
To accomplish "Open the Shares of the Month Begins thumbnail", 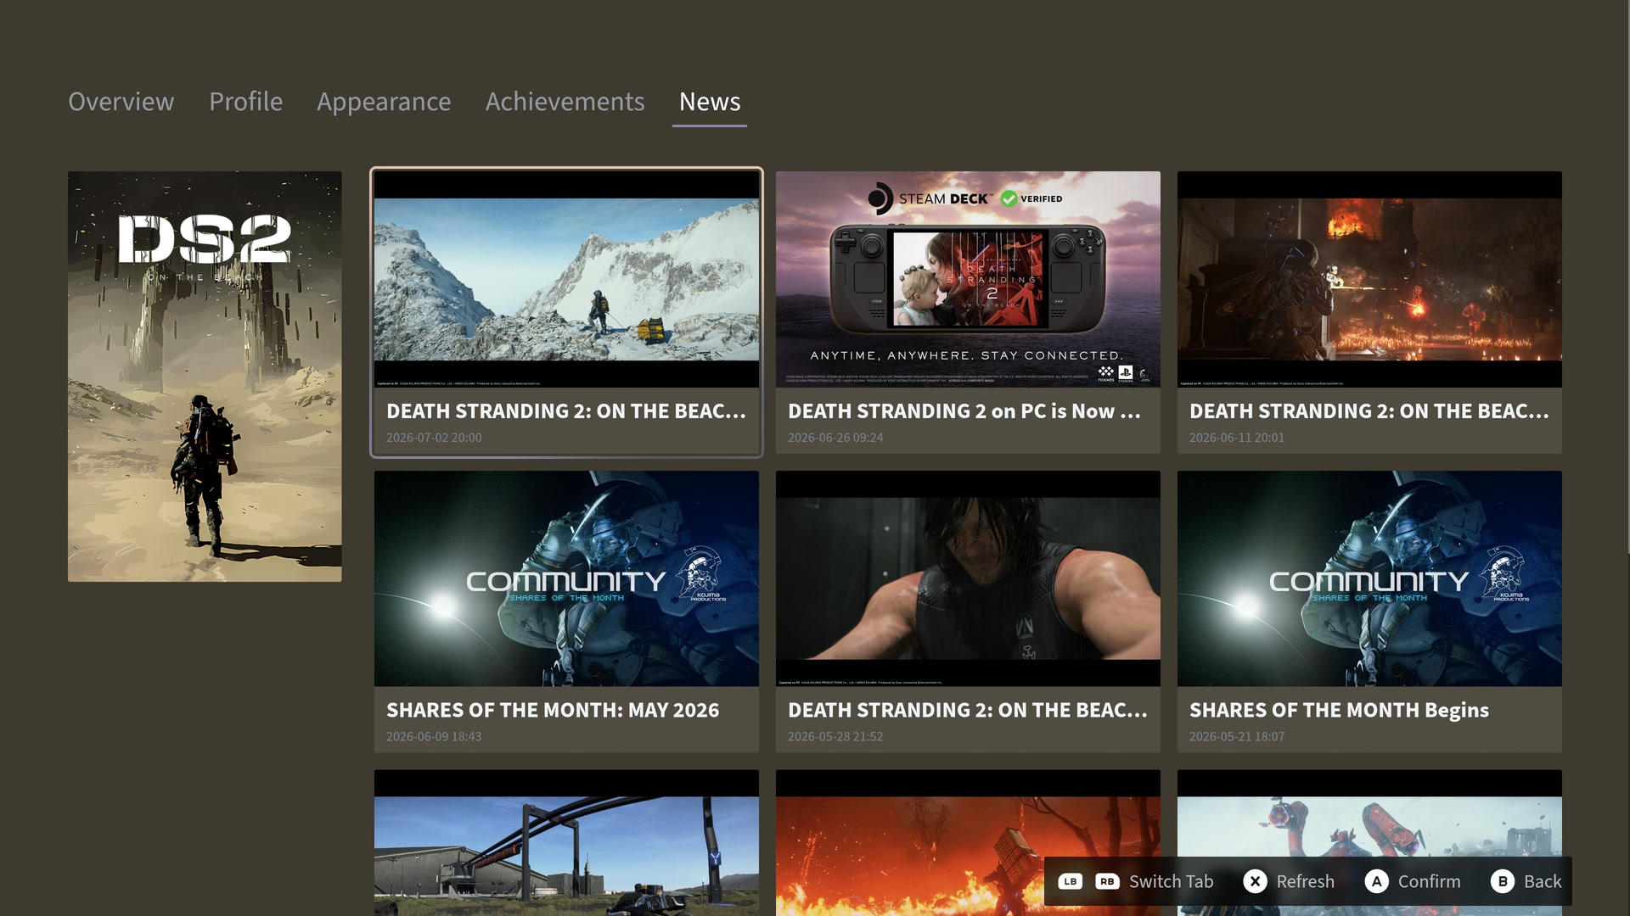I will click(1369, 578).
